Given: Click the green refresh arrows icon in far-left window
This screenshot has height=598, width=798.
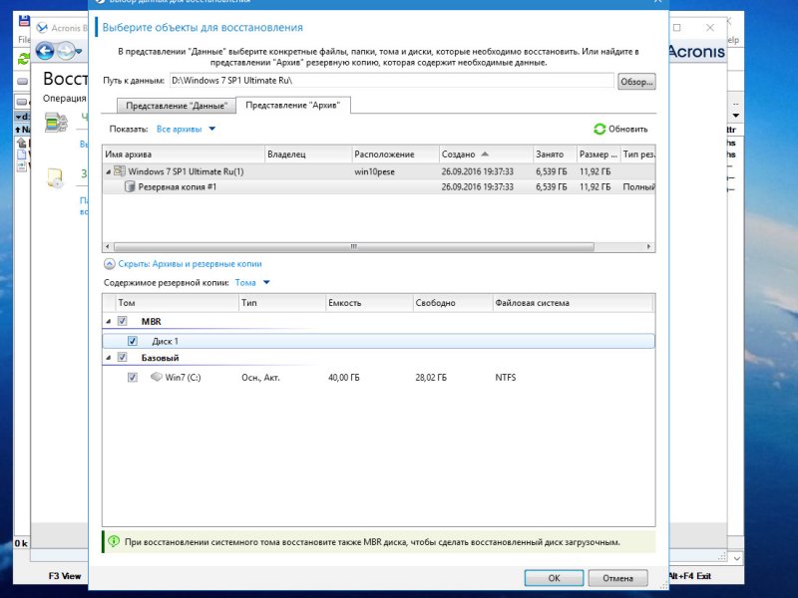Looking at the screenshot, I should pos(23,59).
